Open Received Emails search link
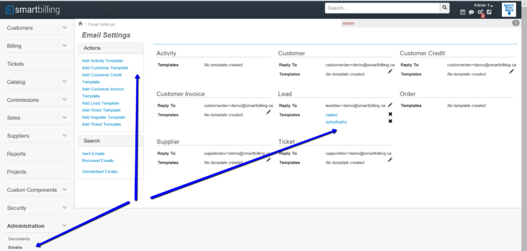 [x=98, y=161]
